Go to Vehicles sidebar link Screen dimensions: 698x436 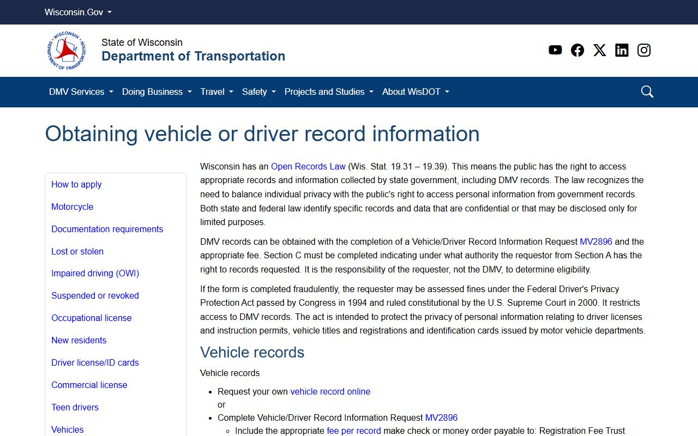pyautogui.click(x=68, y=429)
